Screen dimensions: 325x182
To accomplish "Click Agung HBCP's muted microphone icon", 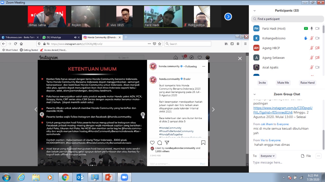I will tap(312, 48).
